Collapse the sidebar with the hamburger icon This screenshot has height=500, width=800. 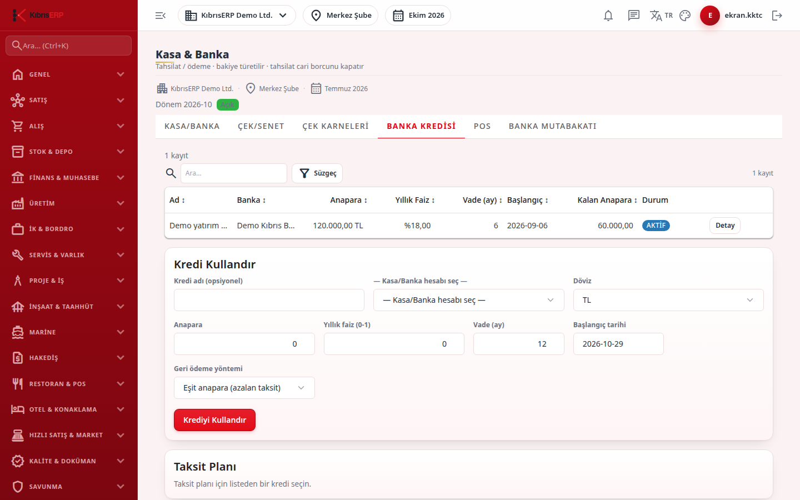coord(161,16)
